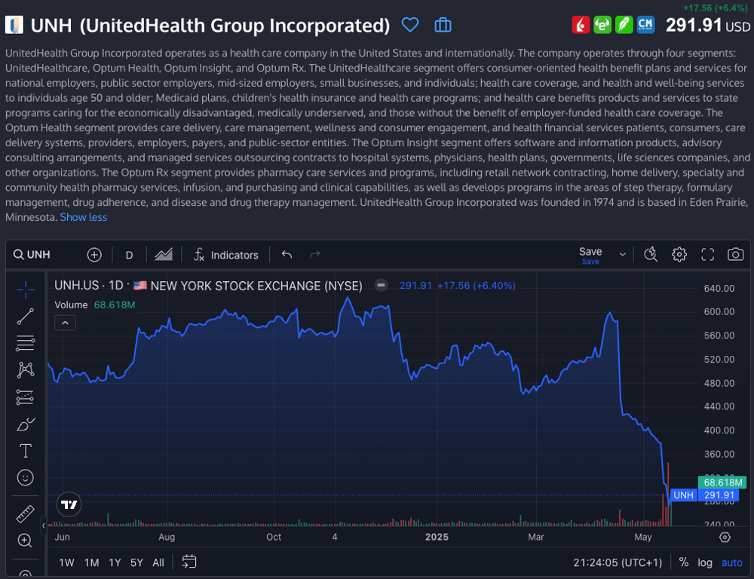Image resolution: width=754 pixels, height=579 pixels.
Task: Enter fullscreen chart mode
Action: [x=707, y=255]
